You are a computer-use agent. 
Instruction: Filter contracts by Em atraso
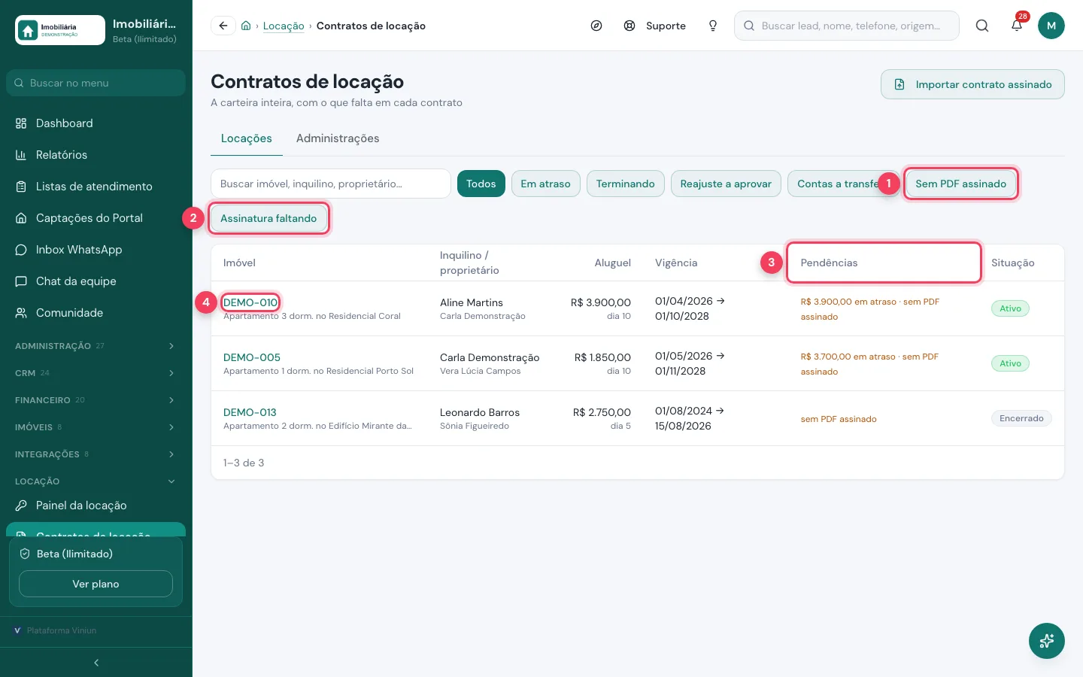coord(546,184)
